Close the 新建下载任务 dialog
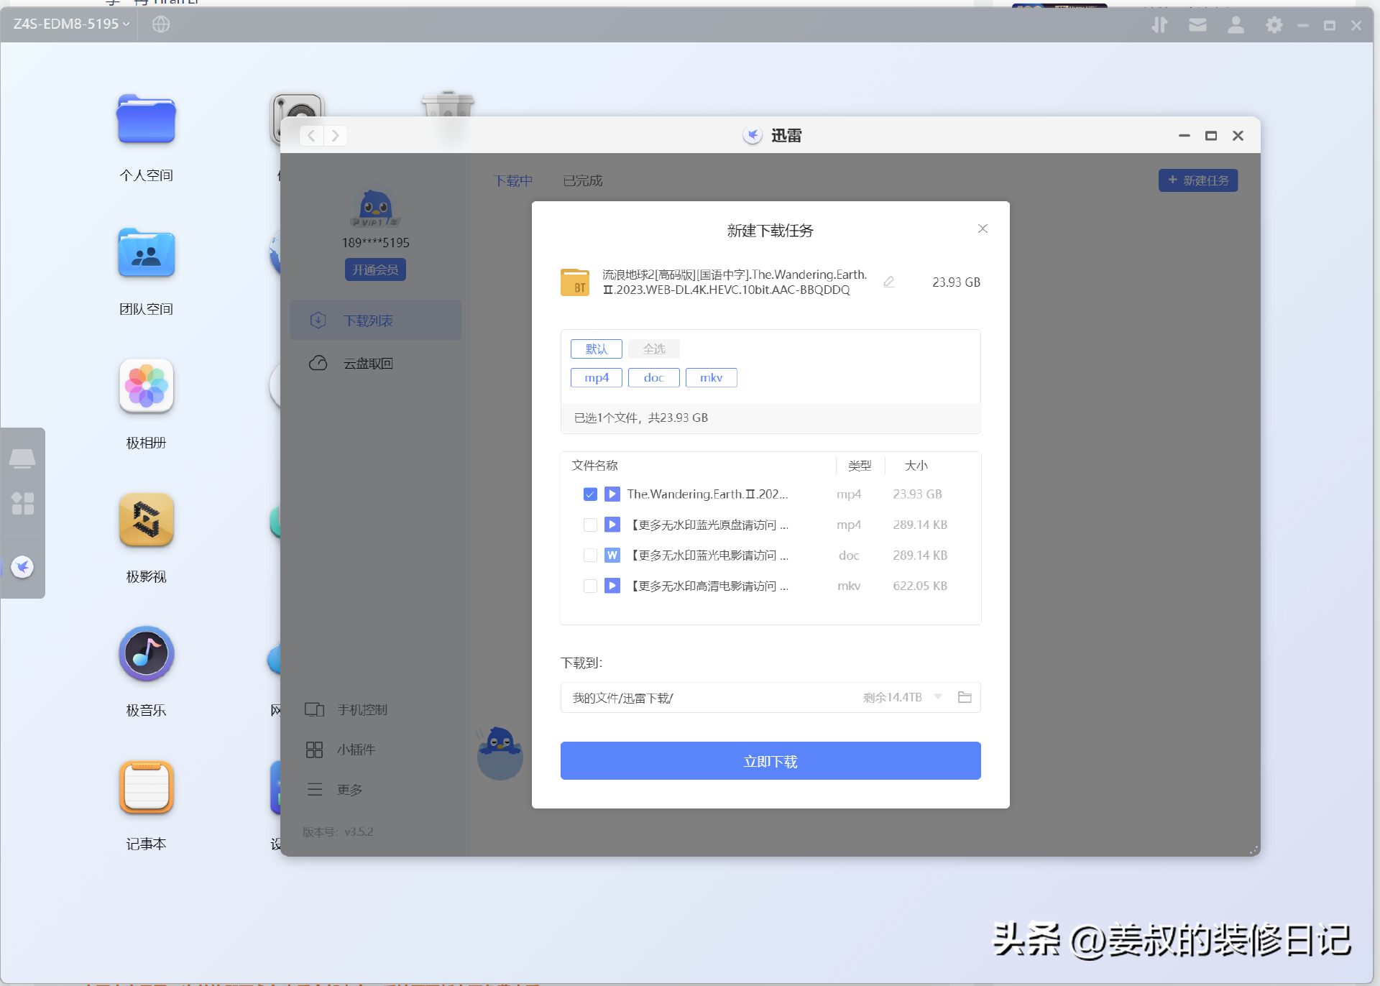Image resolution: width=1380 pixels, height=986 pixels. tap(983, 229)
